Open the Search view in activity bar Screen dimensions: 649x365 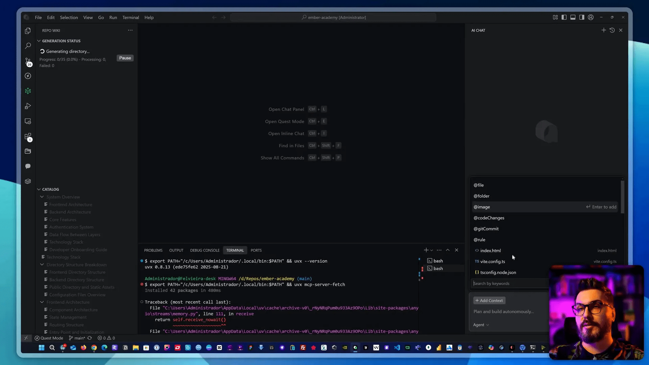pos(28,46)
